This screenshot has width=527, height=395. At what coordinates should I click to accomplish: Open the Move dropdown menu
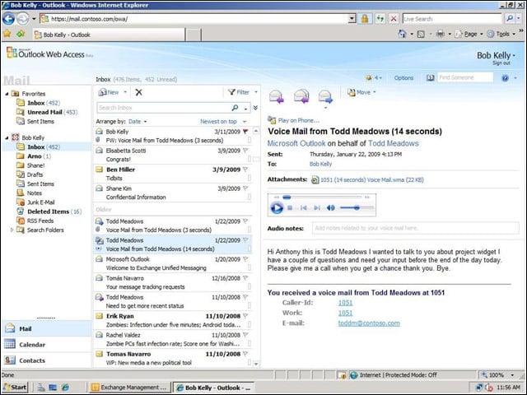361,92
